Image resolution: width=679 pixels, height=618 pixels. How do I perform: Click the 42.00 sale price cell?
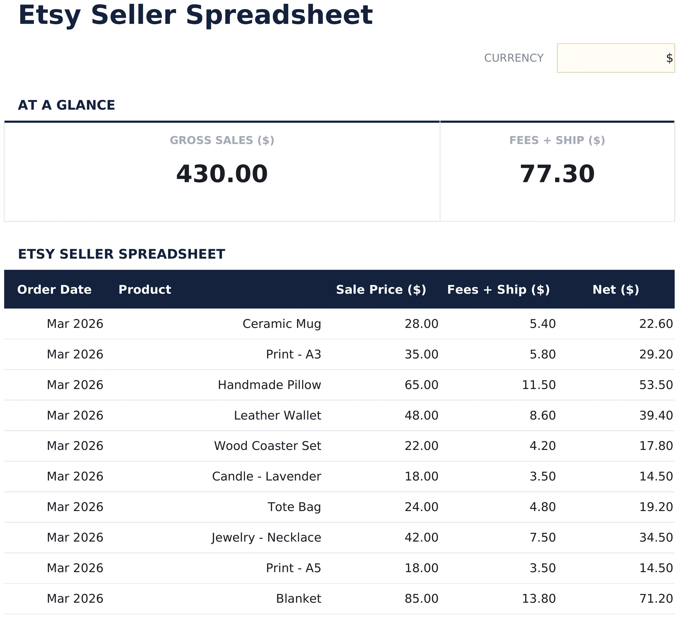pos(421,538)
